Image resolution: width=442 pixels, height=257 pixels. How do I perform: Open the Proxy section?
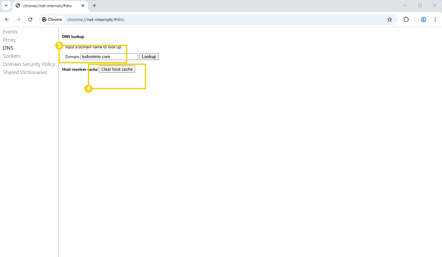point(9,40)
